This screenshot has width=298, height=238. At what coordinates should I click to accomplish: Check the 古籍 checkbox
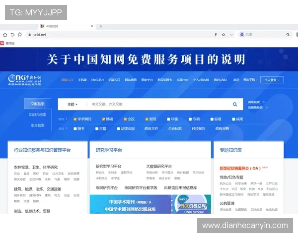[x=97, y=129]
